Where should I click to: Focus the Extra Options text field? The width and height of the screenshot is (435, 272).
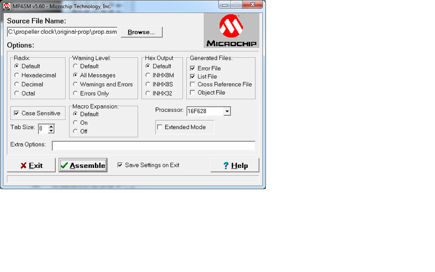tap(154, 146)
